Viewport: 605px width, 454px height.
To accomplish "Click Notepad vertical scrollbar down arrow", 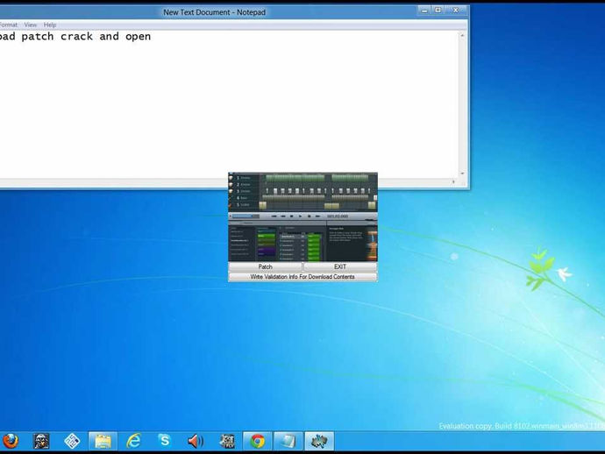I will click(462, 174).
